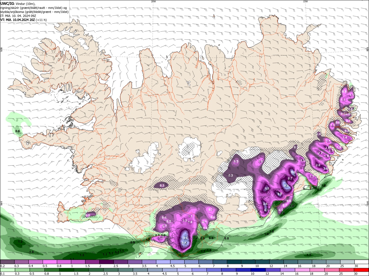Click the 0.6 value in west coast green patch
Image resolution: width=369 pixels, height=276 pixels.
17,131
